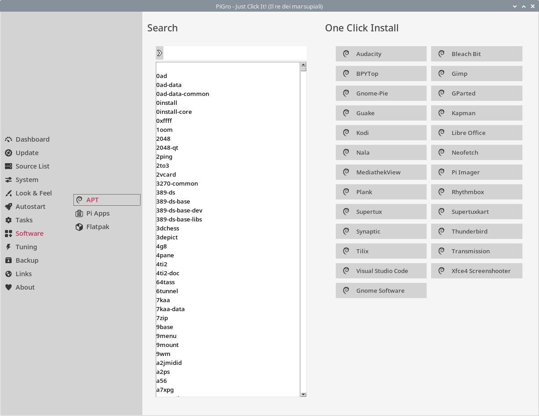Click the package list scrollbar thumb
The image size is (539, 416).
click(303, 69)
